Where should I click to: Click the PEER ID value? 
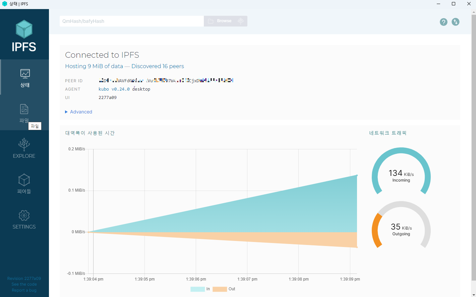[x=166, y=81]
